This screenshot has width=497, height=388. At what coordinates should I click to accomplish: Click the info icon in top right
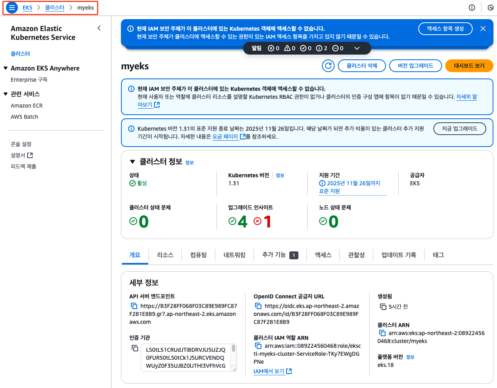472,8
